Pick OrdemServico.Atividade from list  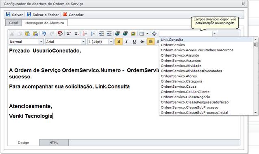click(x=206, y=65)
